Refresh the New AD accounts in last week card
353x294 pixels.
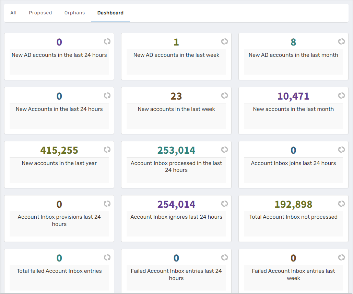coord(224,41)
